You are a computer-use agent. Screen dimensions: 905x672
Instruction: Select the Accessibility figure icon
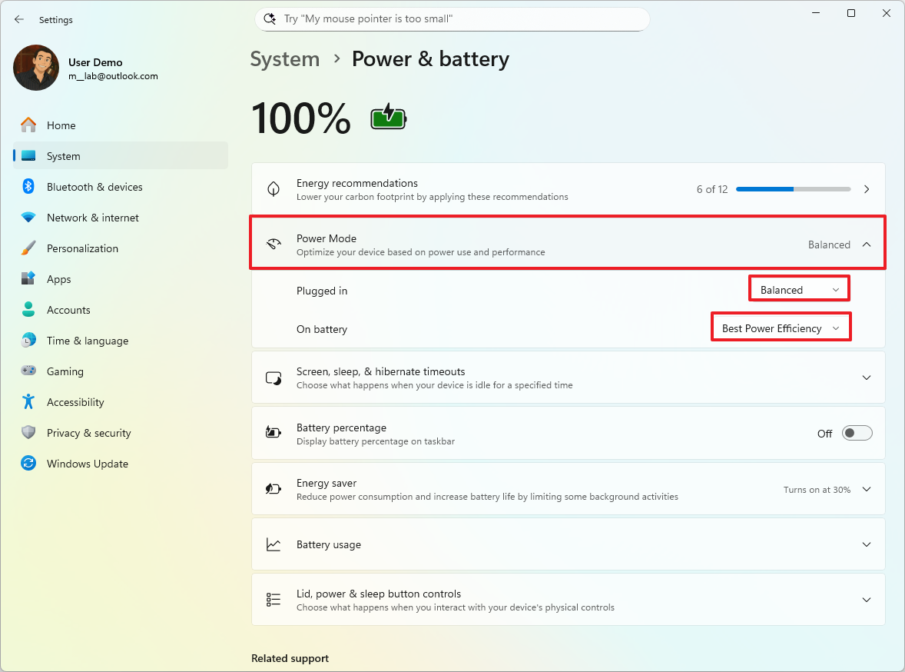point(28,402)
